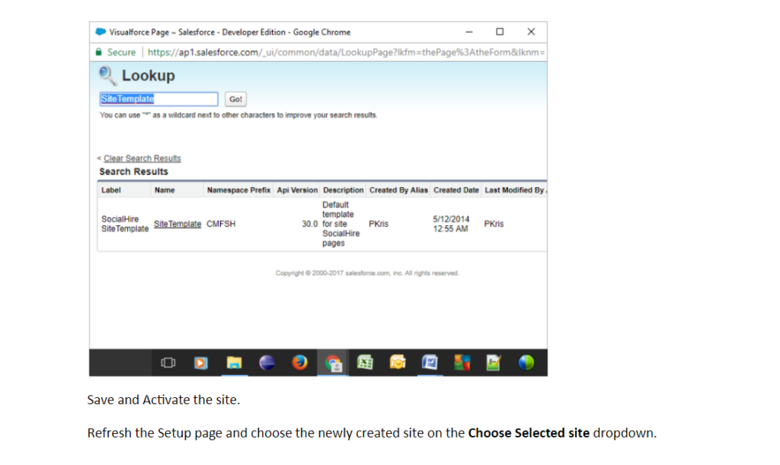The height and width of the screenshot is (465, 780).
Task: Open Outlook from the taskbar
Action: pyautogui.click(x=398, y=363)
